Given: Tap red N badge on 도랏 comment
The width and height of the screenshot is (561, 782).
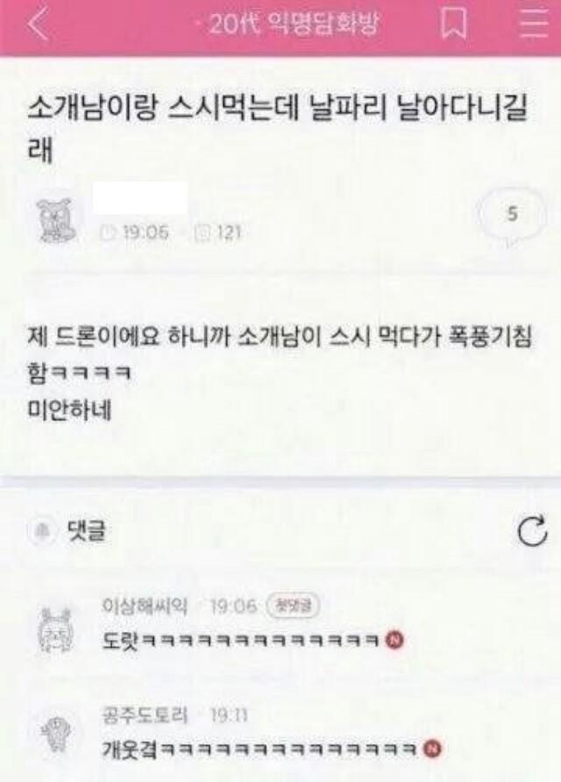Looking at the screenshot, I should (x=394, y=639).
